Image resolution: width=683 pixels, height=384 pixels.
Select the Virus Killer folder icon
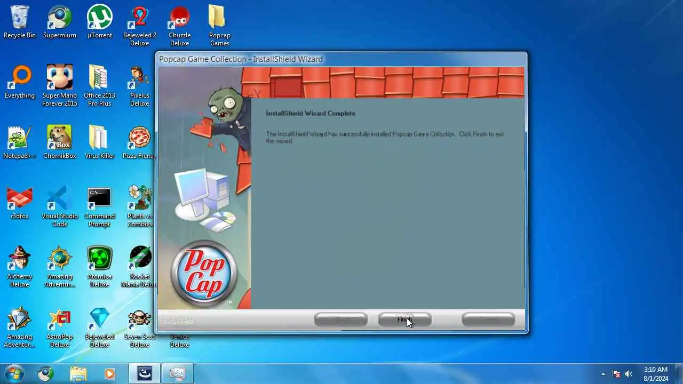(100, 143)
